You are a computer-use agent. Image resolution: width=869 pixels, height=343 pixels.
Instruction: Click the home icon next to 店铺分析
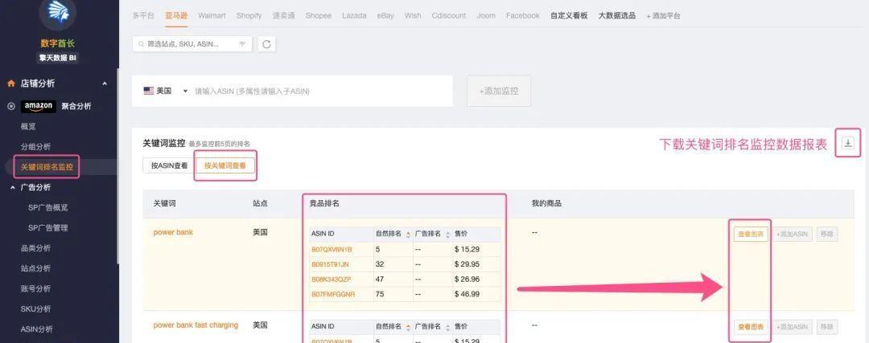10,84
